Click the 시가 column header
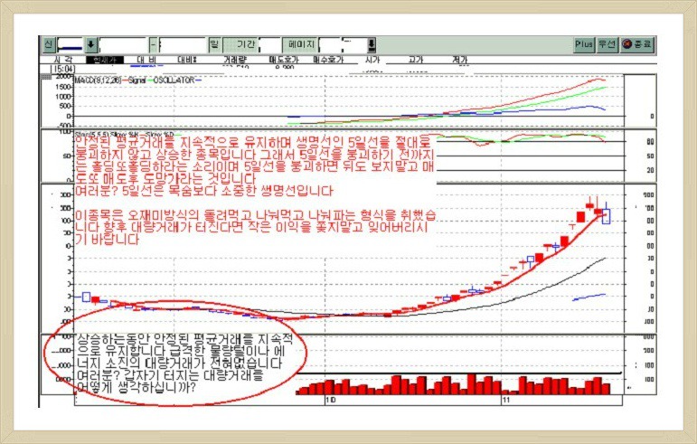The height and width of the screenshot is (444, 697). click(372, 60)
